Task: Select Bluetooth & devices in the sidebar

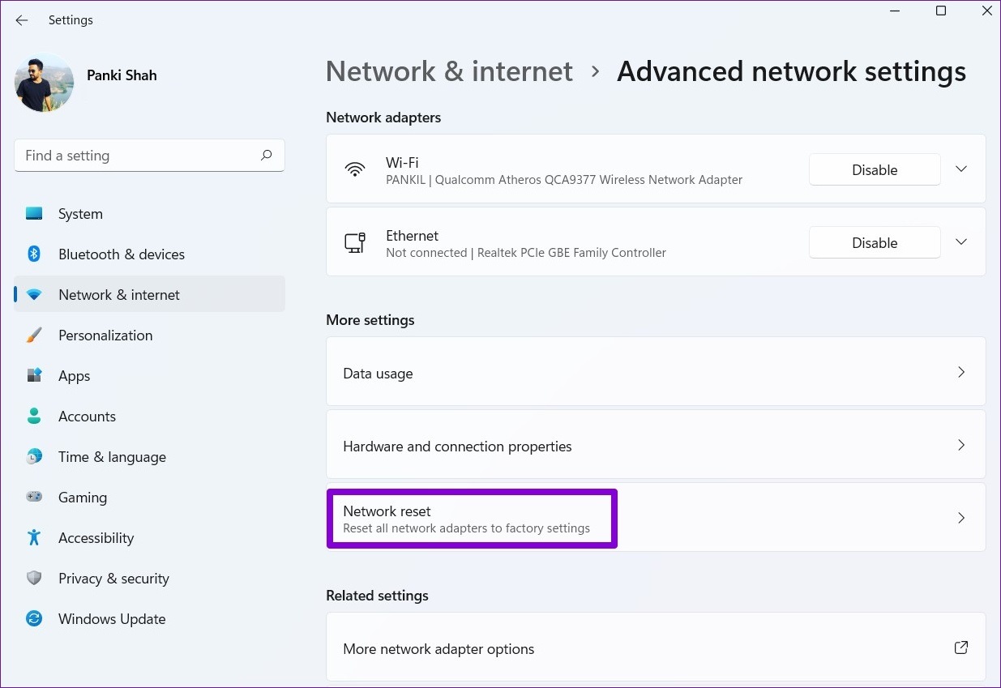Action: tap(121, 254)
